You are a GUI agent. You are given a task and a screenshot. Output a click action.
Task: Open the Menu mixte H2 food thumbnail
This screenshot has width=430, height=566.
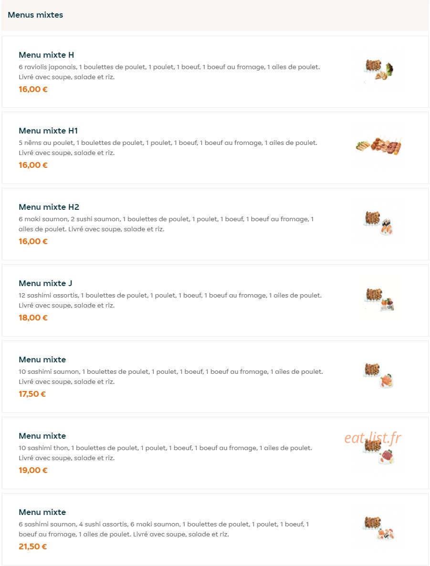click(378, 223)
